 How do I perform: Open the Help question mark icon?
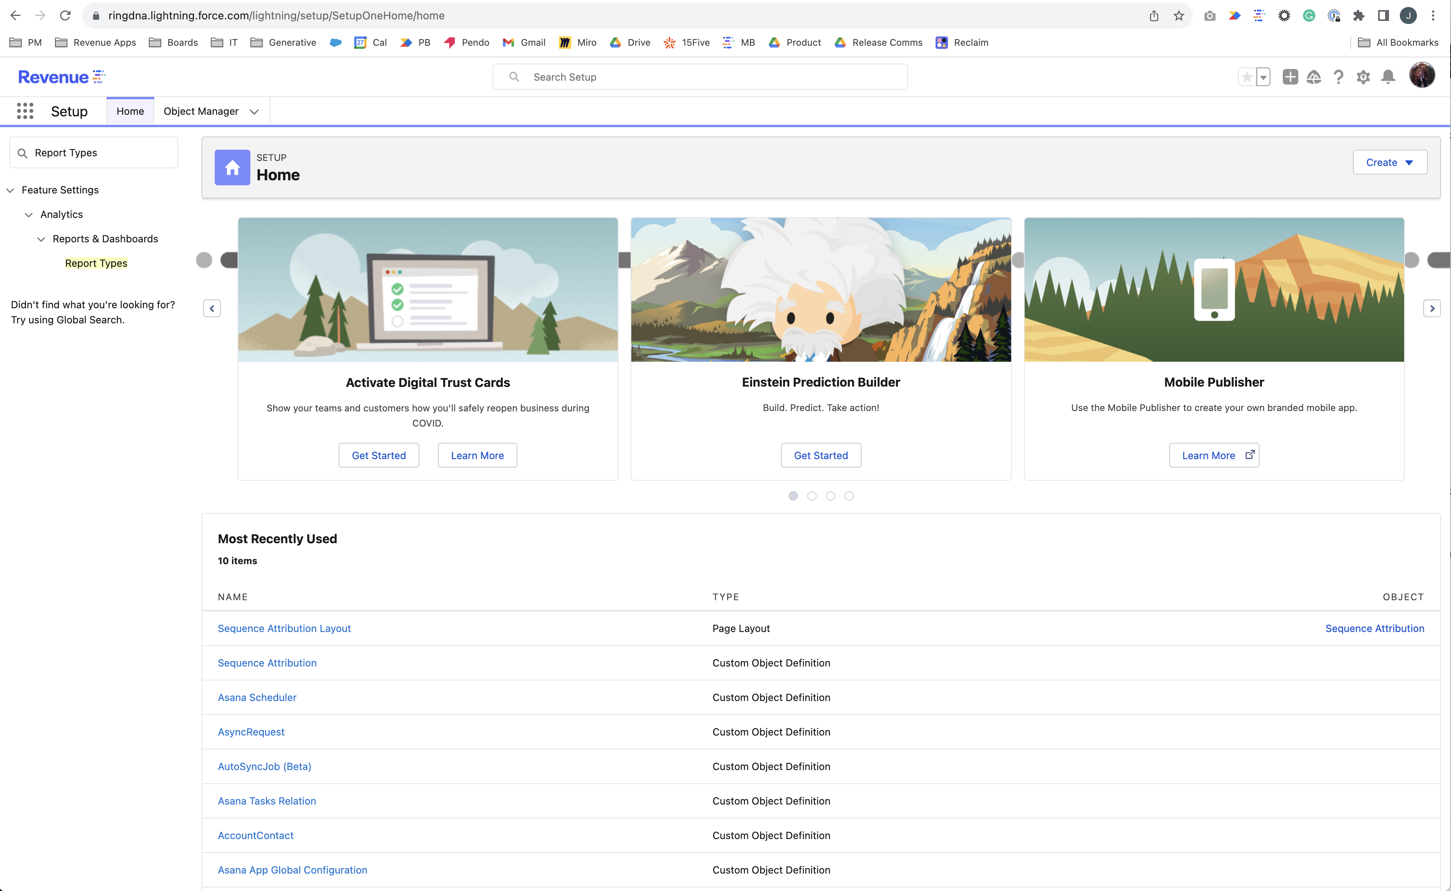point(1338,77)
